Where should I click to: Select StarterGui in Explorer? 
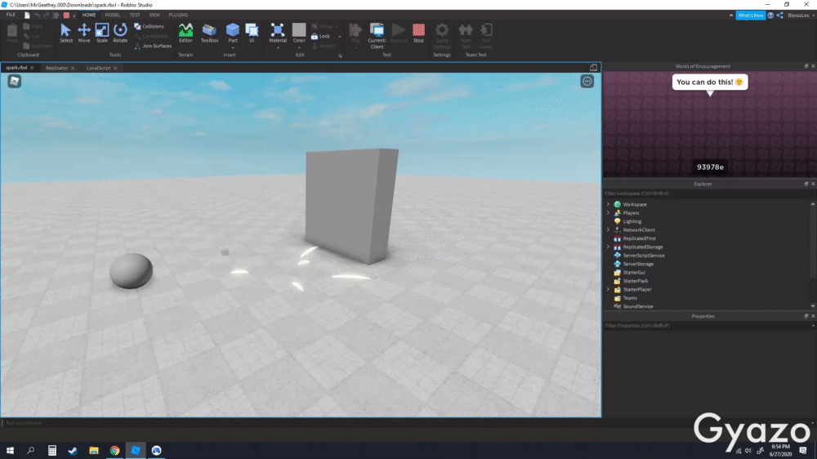tap(634, 273)
